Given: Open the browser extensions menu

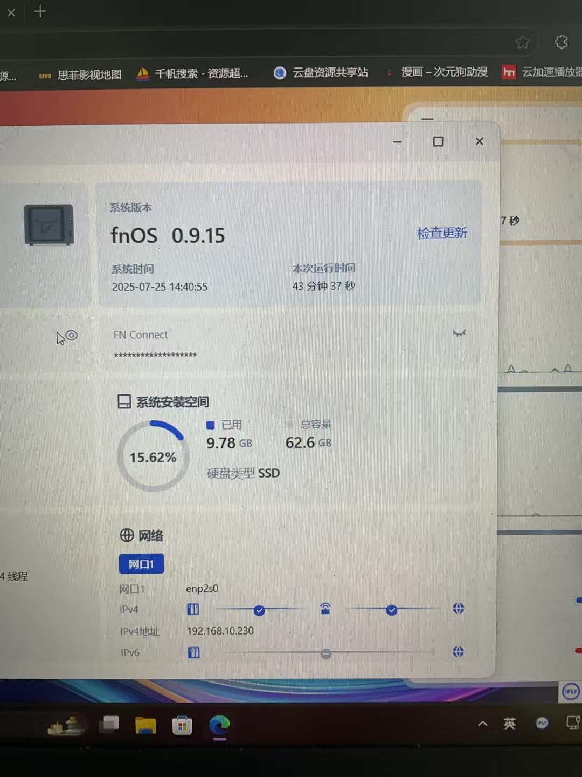Looking at the screenshot, I should (561, 42).
